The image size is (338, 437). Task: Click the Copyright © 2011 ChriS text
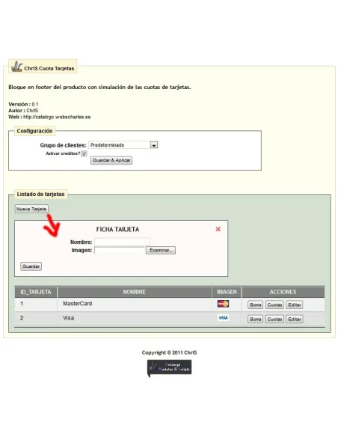pyautogui.click(x=169, y=352)
